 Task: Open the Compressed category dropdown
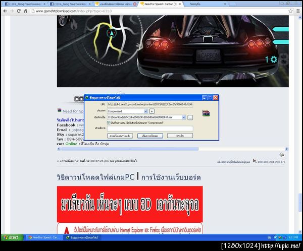coord(146,111)
